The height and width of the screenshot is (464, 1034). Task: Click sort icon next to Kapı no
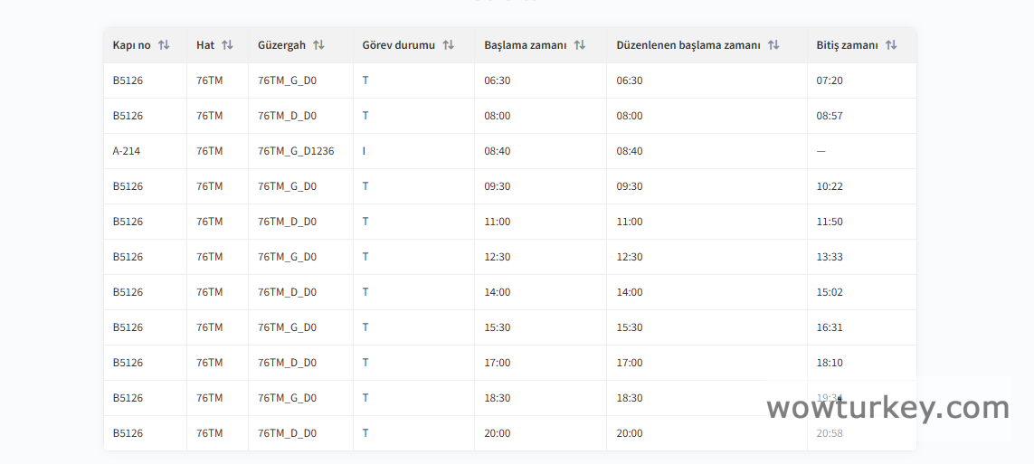pyautogui.click(x=164, y=45)
